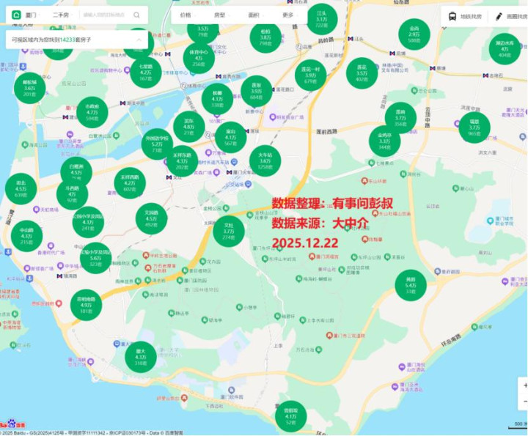
Task: Collapse the results panel with chevron arrow
Action: pyautogui.click(x=139, y=40)
